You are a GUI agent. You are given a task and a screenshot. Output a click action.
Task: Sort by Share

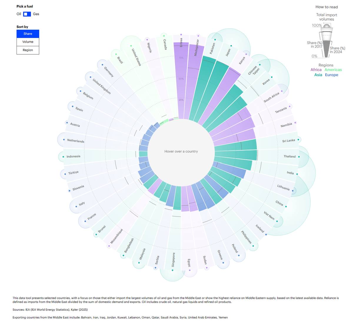pos(28,34)
